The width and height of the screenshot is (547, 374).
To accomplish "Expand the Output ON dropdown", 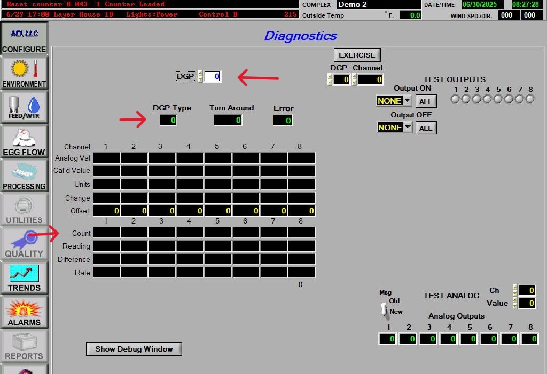I will pyautogui.click(x=407, y=101).
